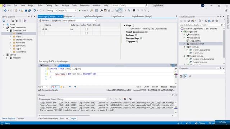This screenshot has height=129, width=230.
Task: Open the 100% zoom dropdown
Action: pyautogui.click(x=43, y=87)
